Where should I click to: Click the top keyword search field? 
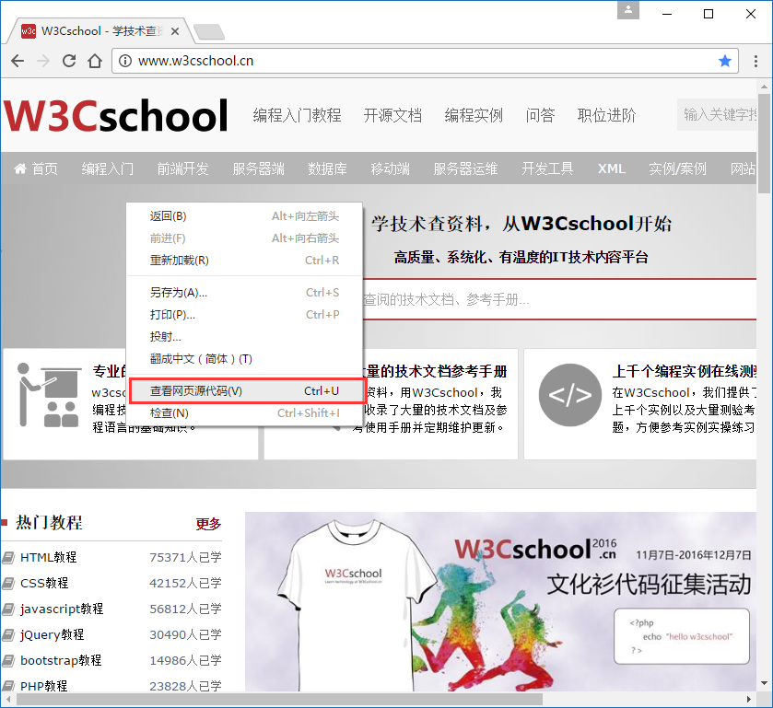pos(717,115)
